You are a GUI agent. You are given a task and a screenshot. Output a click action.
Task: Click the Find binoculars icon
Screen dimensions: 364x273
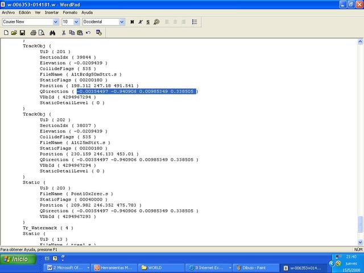[52, 32]
